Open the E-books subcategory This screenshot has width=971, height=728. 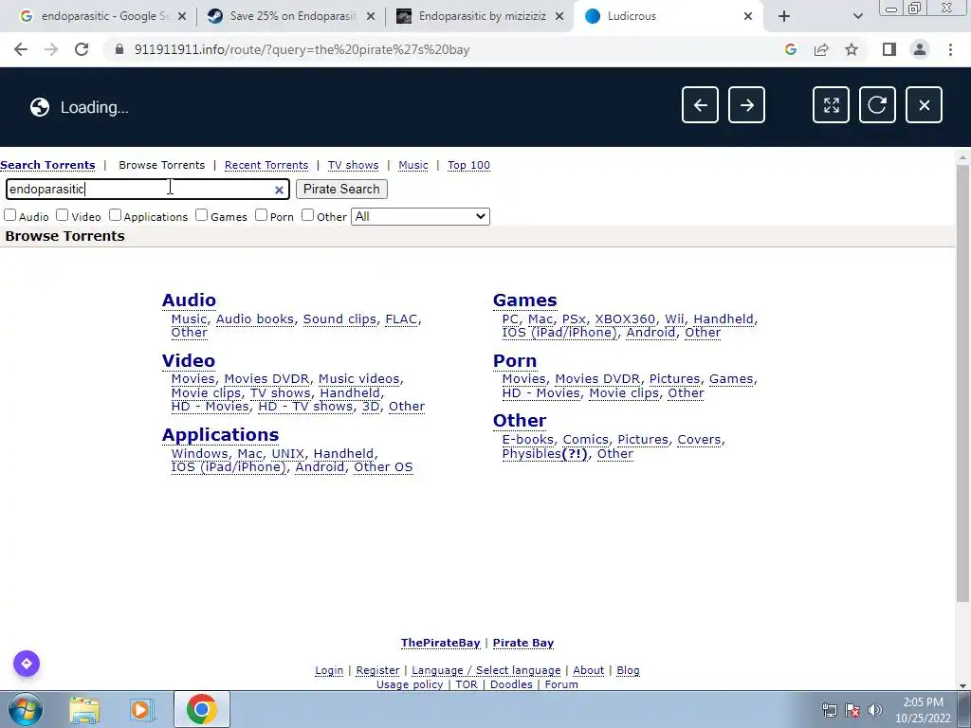pos(527,439)
